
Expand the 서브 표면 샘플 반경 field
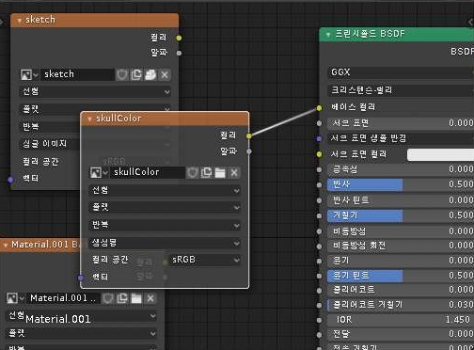(x=401, y=138)
